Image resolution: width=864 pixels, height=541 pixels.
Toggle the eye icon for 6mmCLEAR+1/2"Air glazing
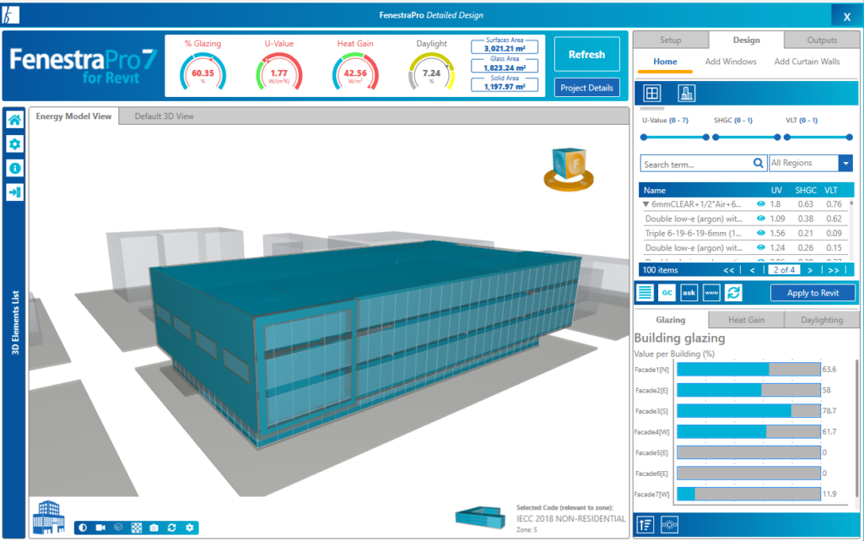coord(761,204)
